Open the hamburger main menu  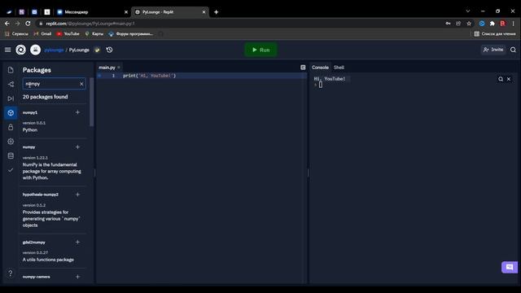[x=7, y=50]
